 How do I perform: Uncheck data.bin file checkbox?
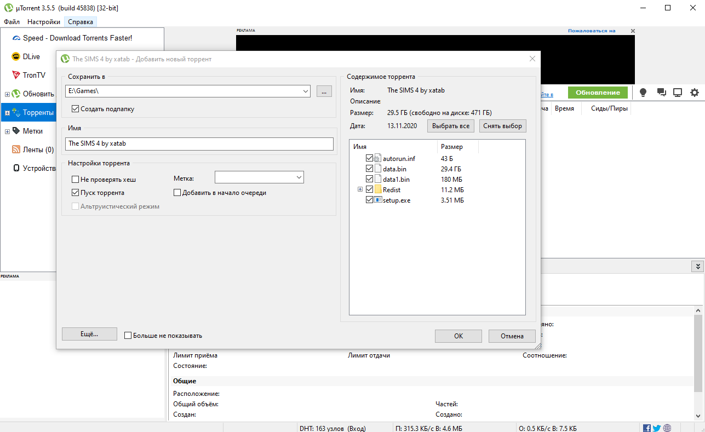pyautogui.click(x=369, y=169)
